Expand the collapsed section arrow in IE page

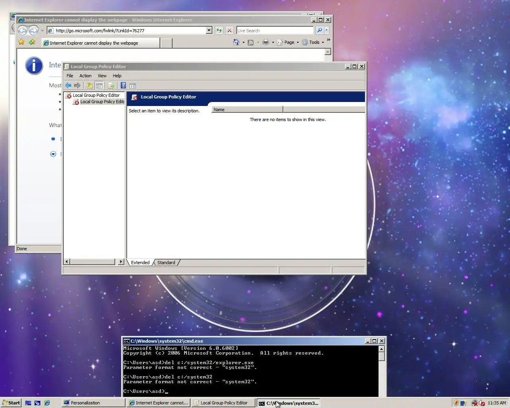tap(53, 154)
